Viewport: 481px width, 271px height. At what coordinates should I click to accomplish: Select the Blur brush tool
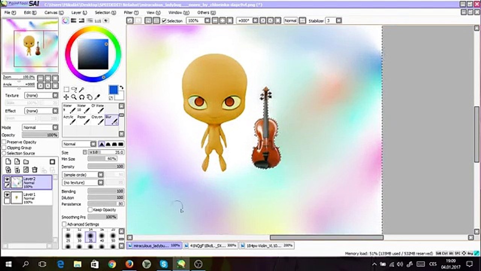pos(112,120)
